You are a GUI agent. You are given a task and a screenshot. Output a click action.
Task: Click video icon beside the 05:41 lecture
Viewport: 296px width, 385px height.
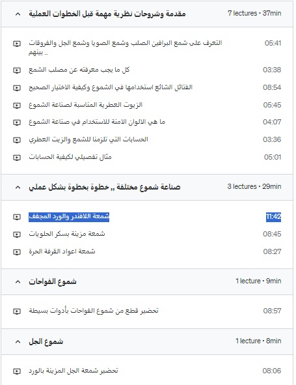pyautogui.click(x=17, y=44)
